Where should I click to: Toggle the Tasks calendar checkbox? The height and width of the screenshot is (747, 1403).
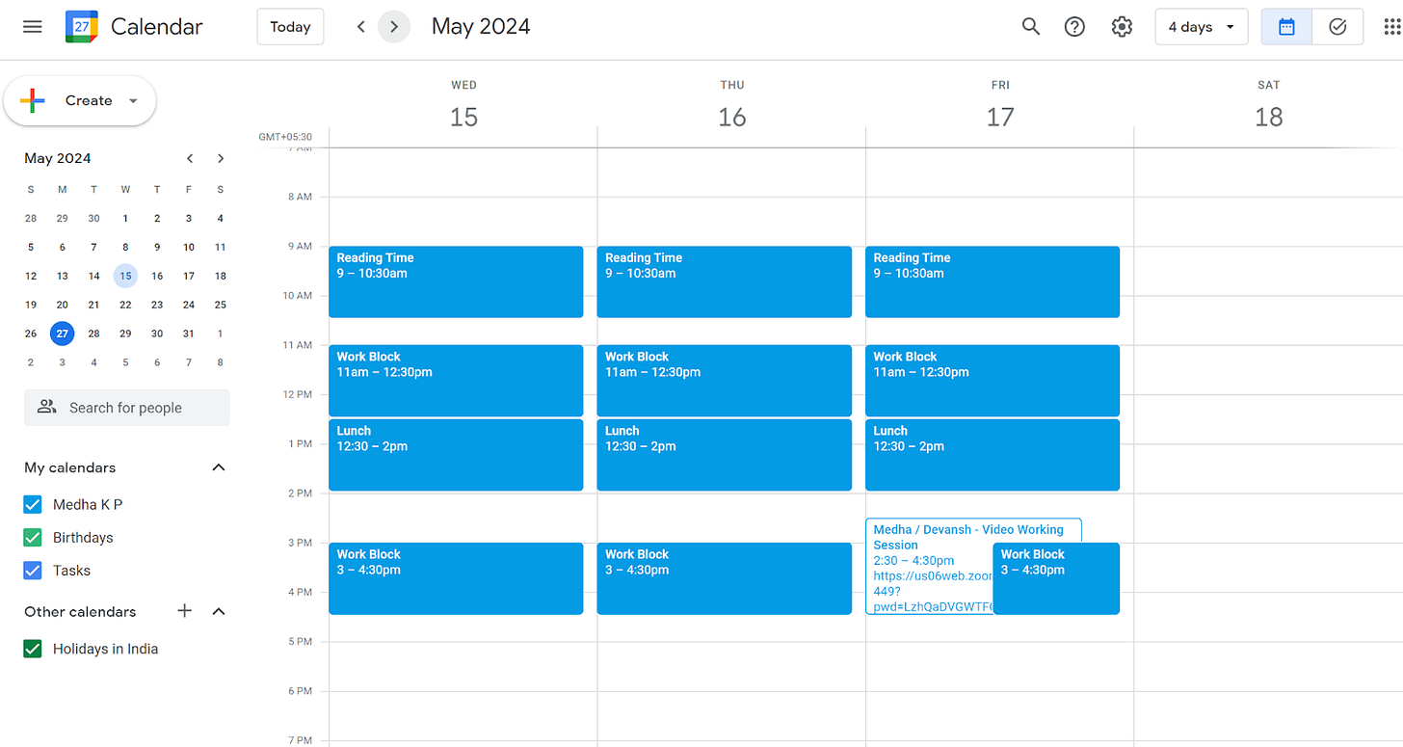coord(33,571)
